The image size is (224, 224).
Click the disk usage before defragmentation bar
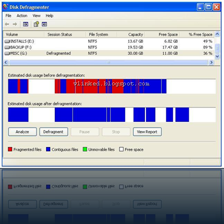pyautogui.click(x=112, y=87)
